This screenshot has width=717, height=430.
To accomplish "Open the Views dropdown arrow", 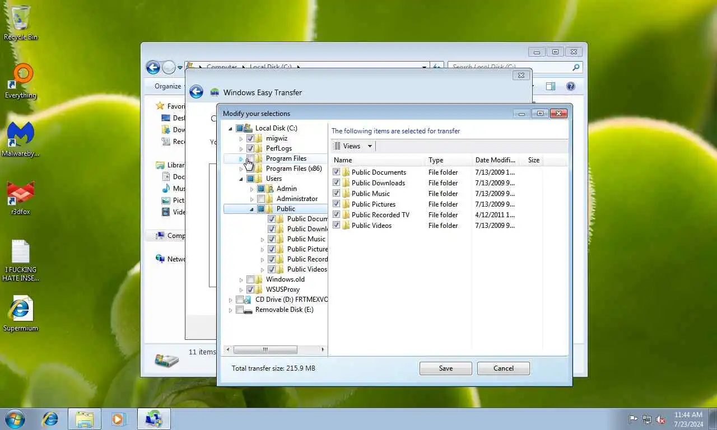I will click(x=370, y=146).
